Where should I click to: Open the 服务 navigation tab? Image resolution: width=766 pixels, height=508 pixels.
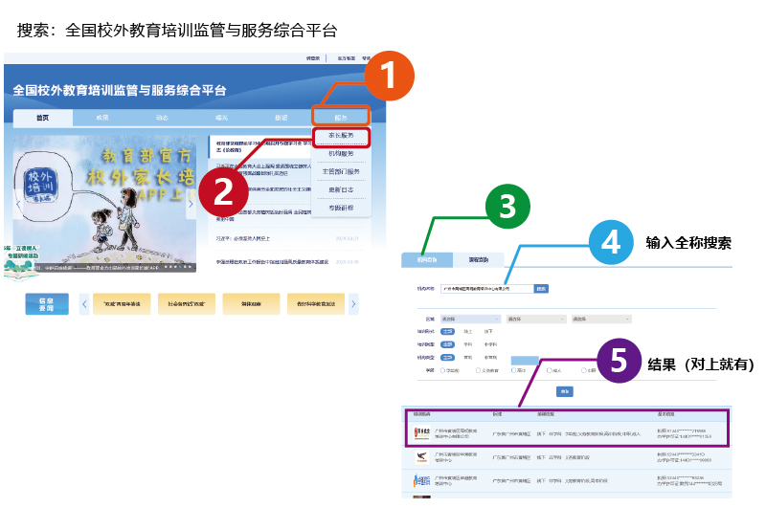point(340,117)
